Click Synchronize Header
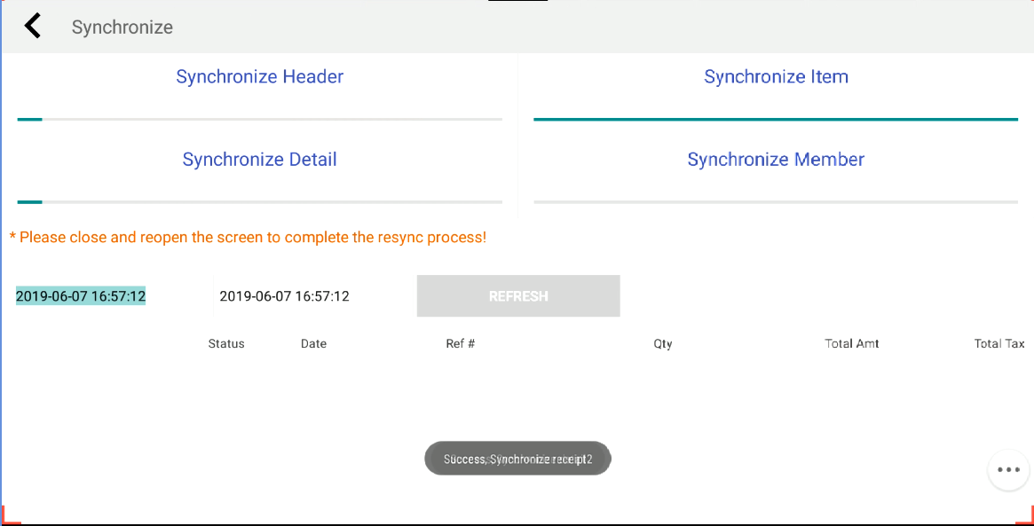The width and height of the screenshot is (1034, 526). click(259, 77)
